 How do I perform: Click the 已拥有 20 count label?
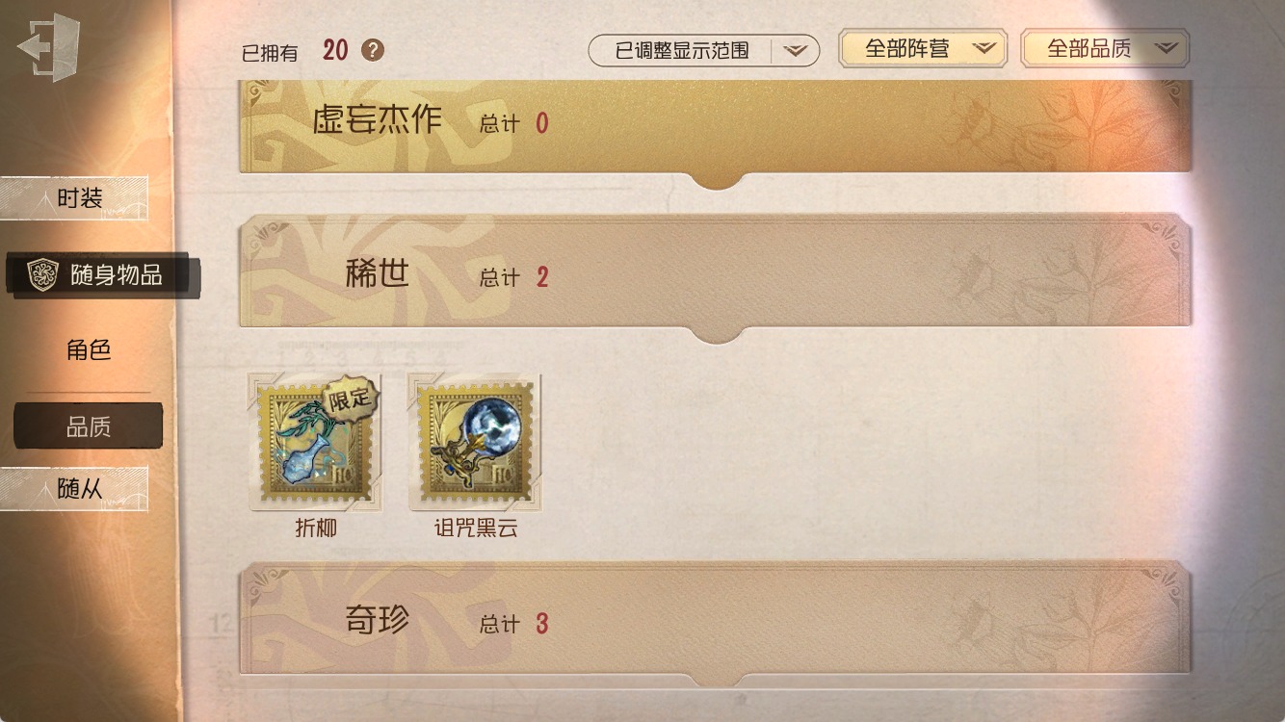(295, 51)
